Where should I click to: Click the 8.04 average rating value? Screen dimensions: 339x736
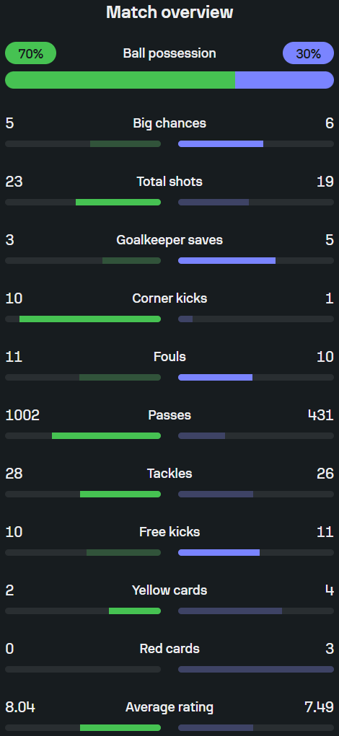(20, 707)
